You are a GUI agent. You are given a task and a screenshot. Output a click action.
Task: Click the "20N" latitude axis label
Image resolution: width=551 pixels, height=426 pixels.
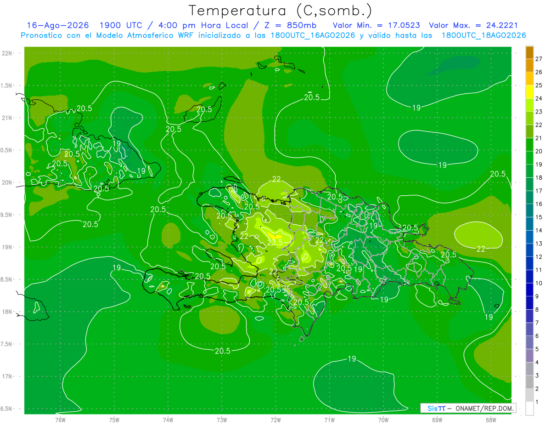tap(7, 182)
